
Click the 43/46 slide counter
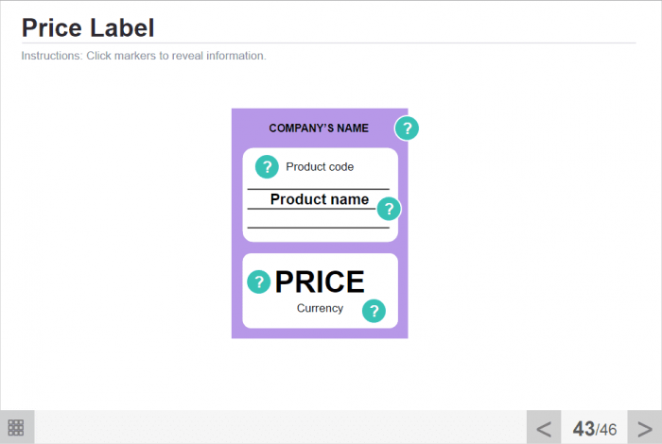point(594,429)
